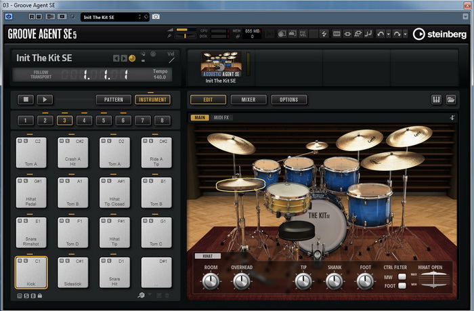Switch pads to Pattern mode
Viewport: 474px width, 311px height.
(x=114, y=100)
